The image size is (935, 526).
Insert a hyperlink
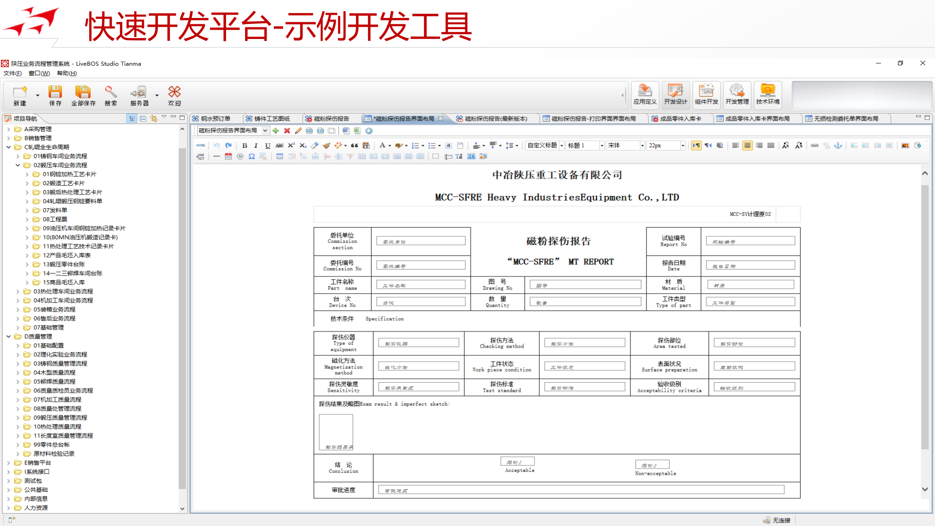click(x=815, y=145)
